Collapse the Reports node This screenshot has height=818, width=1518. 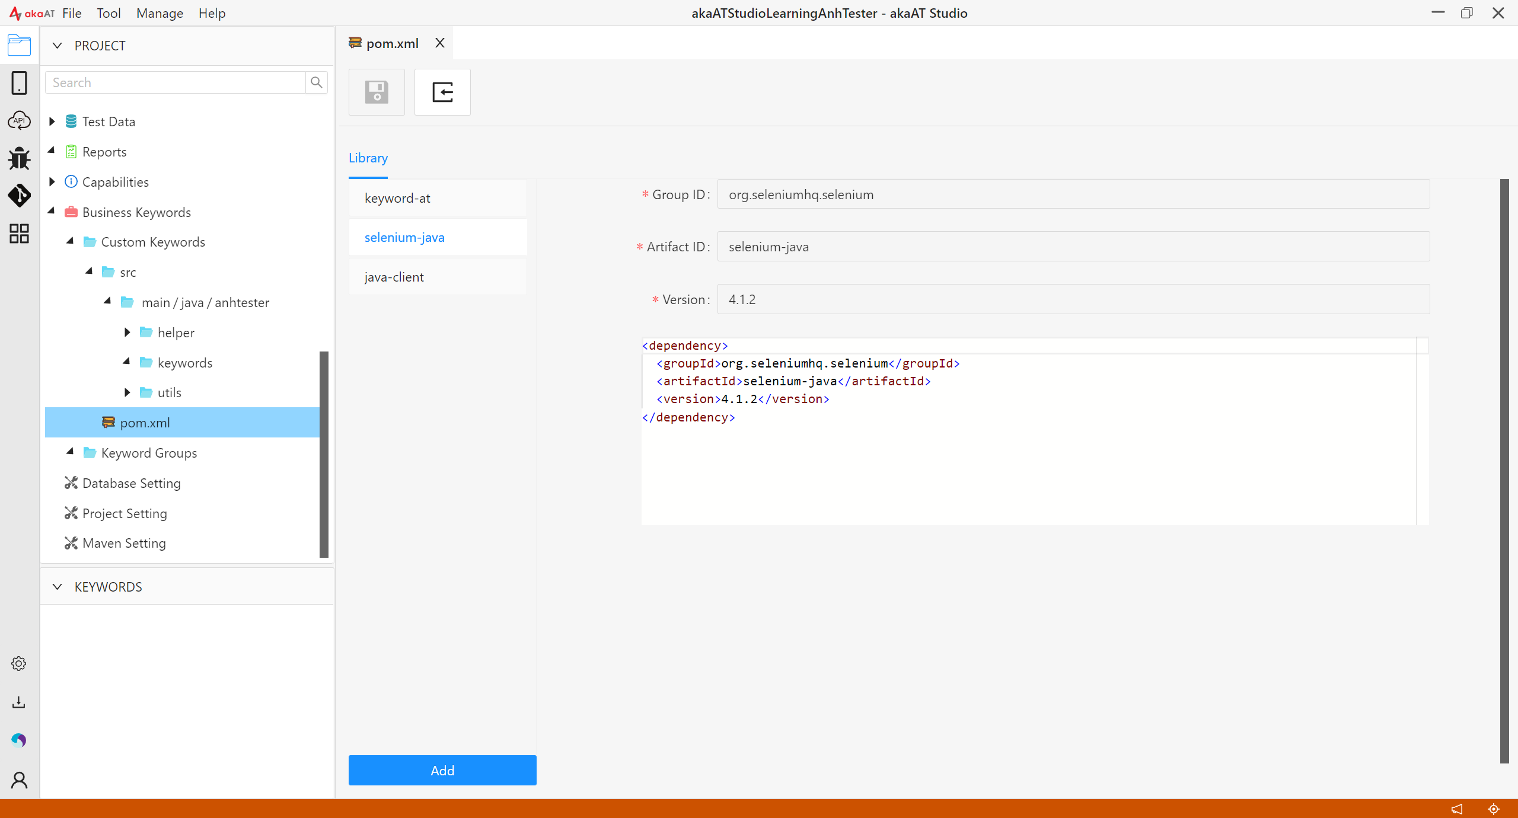(x=52, y=151)
